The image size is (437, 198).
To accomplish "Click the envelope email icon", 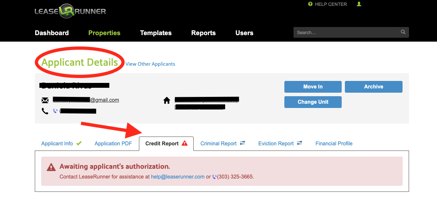I will 45,100.
